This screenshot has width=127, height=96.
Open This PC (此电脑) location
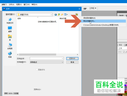(10, 46)
